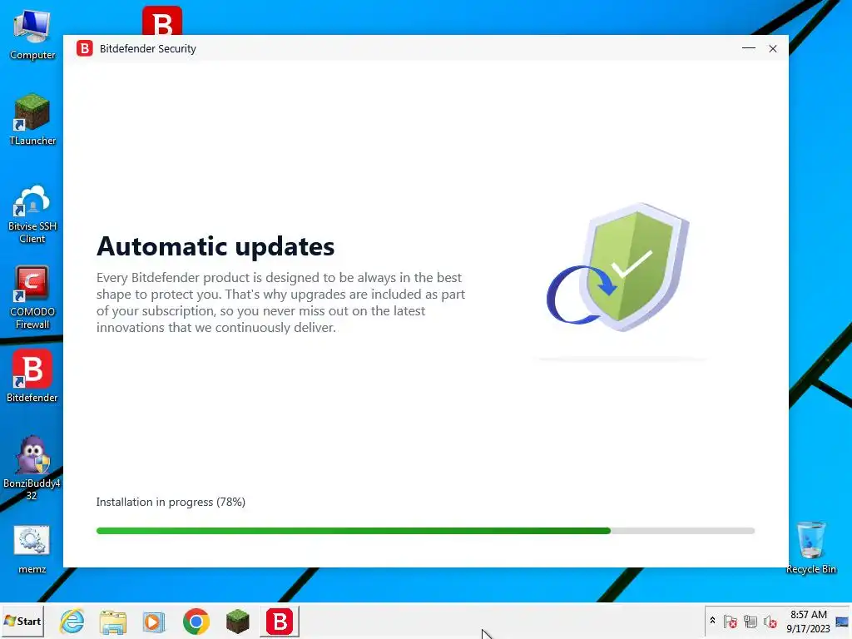
Task: Click the installation progress bar
Action: (x=425, y=531)
